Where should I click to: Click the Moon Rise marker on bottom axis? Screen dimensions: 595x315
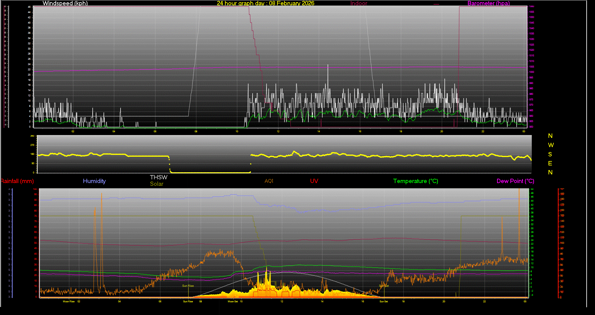(x=68, y=301)
